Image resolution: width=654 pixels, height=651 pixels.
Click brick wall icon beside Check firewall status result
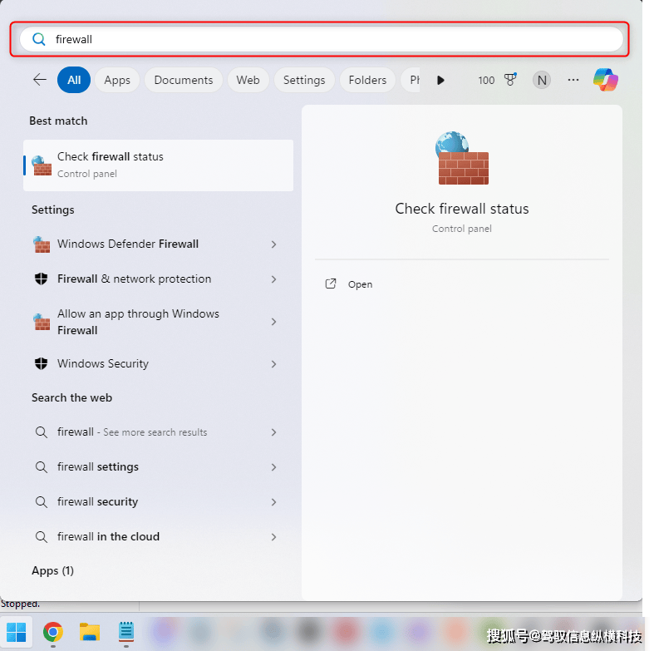[42, 165]
